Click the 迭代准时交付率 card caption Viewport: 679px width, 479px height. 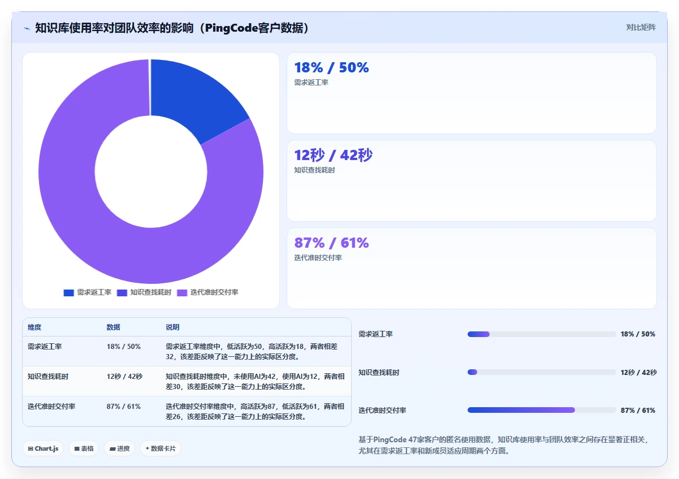click(318, 258)
